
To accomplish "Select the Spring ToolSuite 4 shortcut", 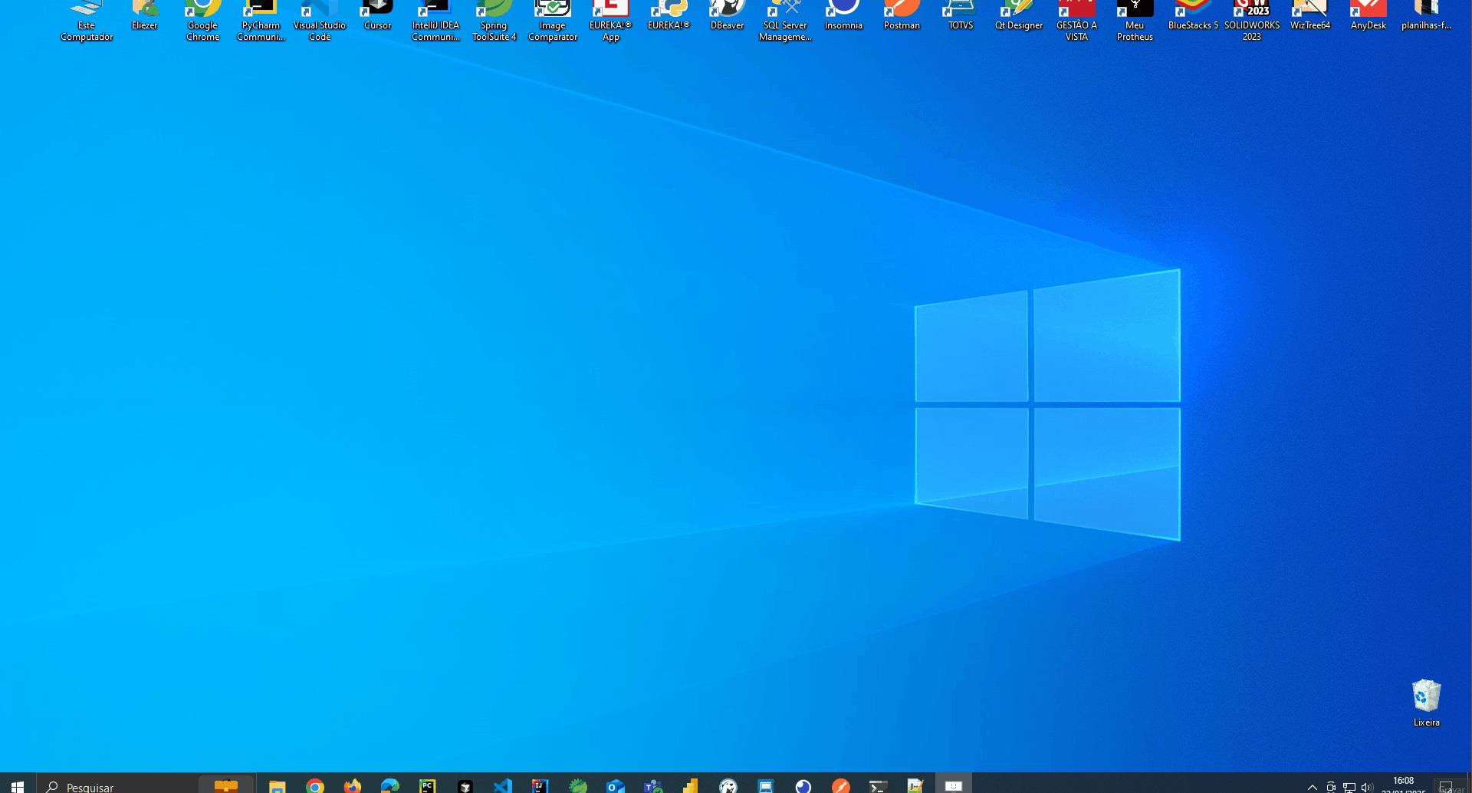I will point(495,21).
